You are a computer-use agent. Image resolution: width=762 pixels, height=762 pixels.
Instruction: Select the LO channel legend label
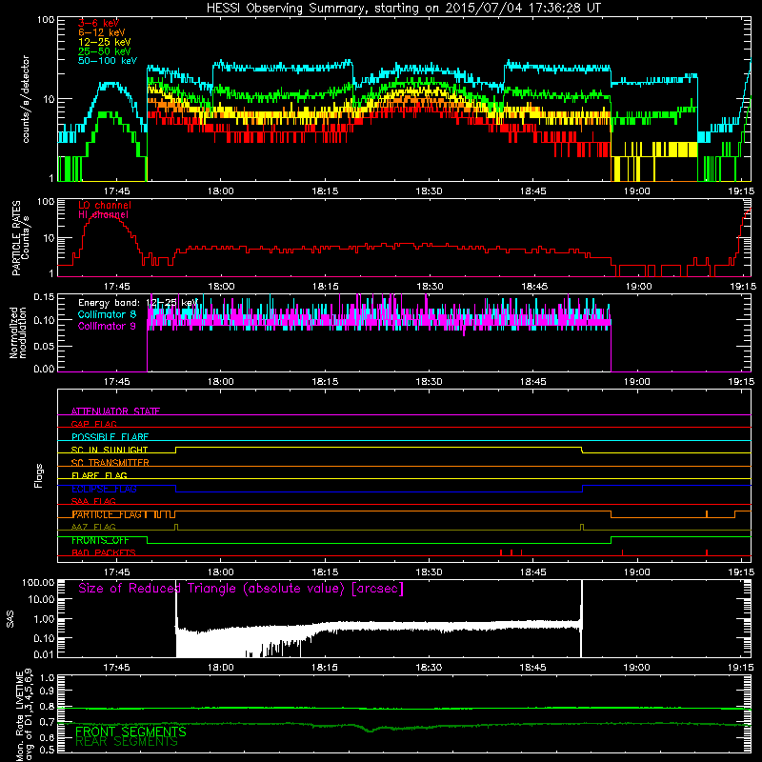click(x=105, y=205)
